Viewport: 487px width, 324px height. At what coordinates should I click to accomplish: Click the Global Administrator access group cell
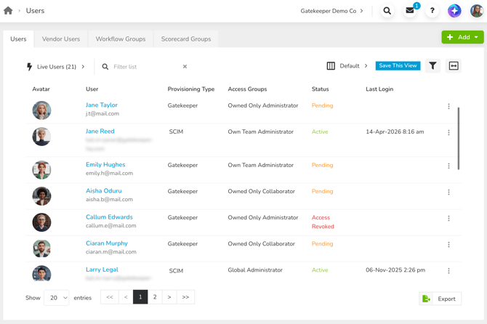[255, 270]
